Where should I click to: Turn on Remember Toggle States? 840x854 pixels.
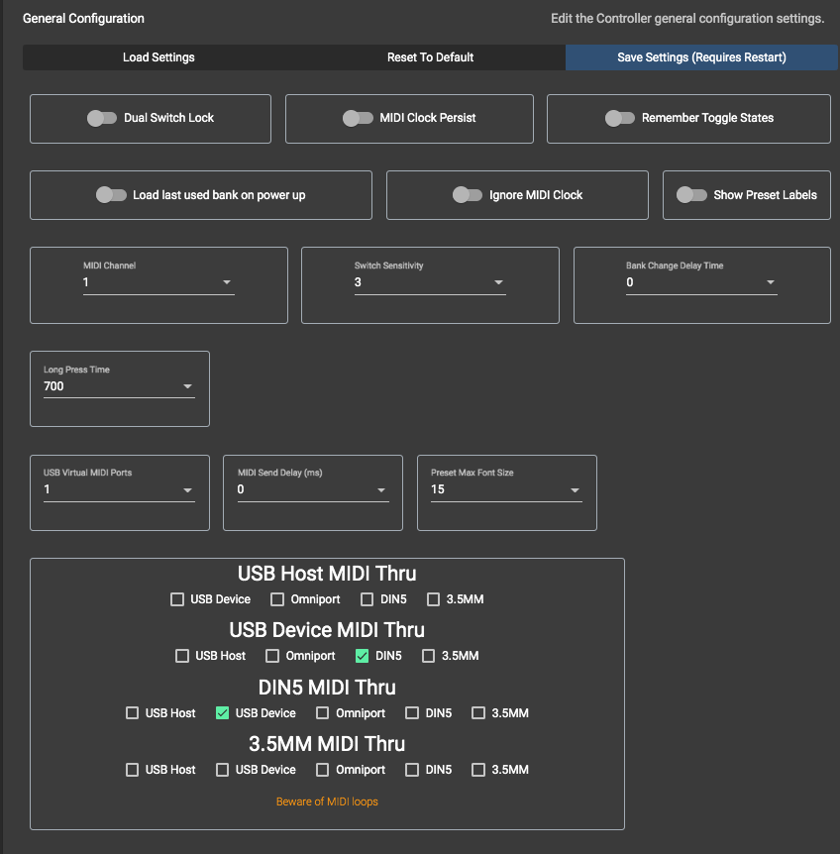(x=619, y=118)
